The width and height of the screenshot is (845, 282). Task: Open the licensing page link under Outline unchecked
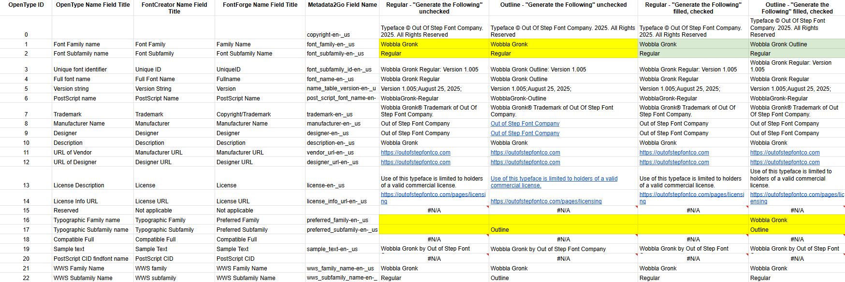click(546, 201)
